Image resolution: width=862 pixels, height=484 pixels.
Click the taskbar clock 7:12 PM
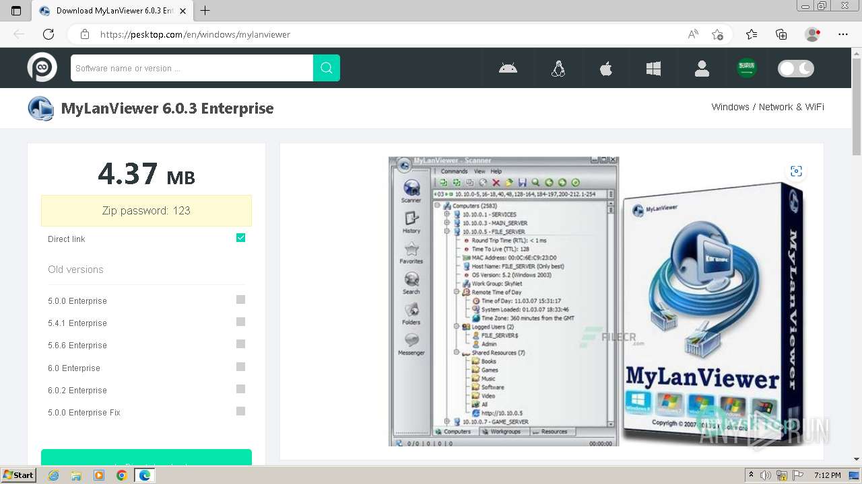click(827, 475)
